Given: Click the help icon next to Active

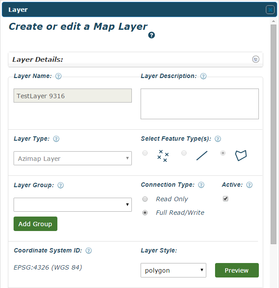Looking at the screenshot, I should click(249, 185).
